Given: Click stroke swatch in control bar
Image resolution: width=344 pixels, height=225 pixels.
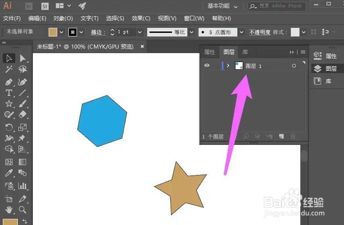Looking at the screenshot, I should [x=73, y=32].
